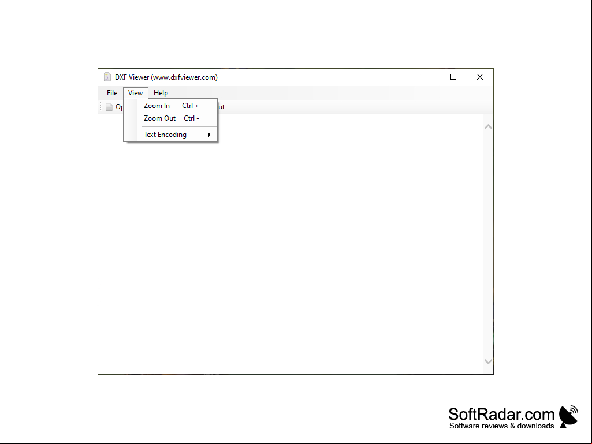Open the Help menu
Screen dimensions: 592x444
[x=161, y=93]
